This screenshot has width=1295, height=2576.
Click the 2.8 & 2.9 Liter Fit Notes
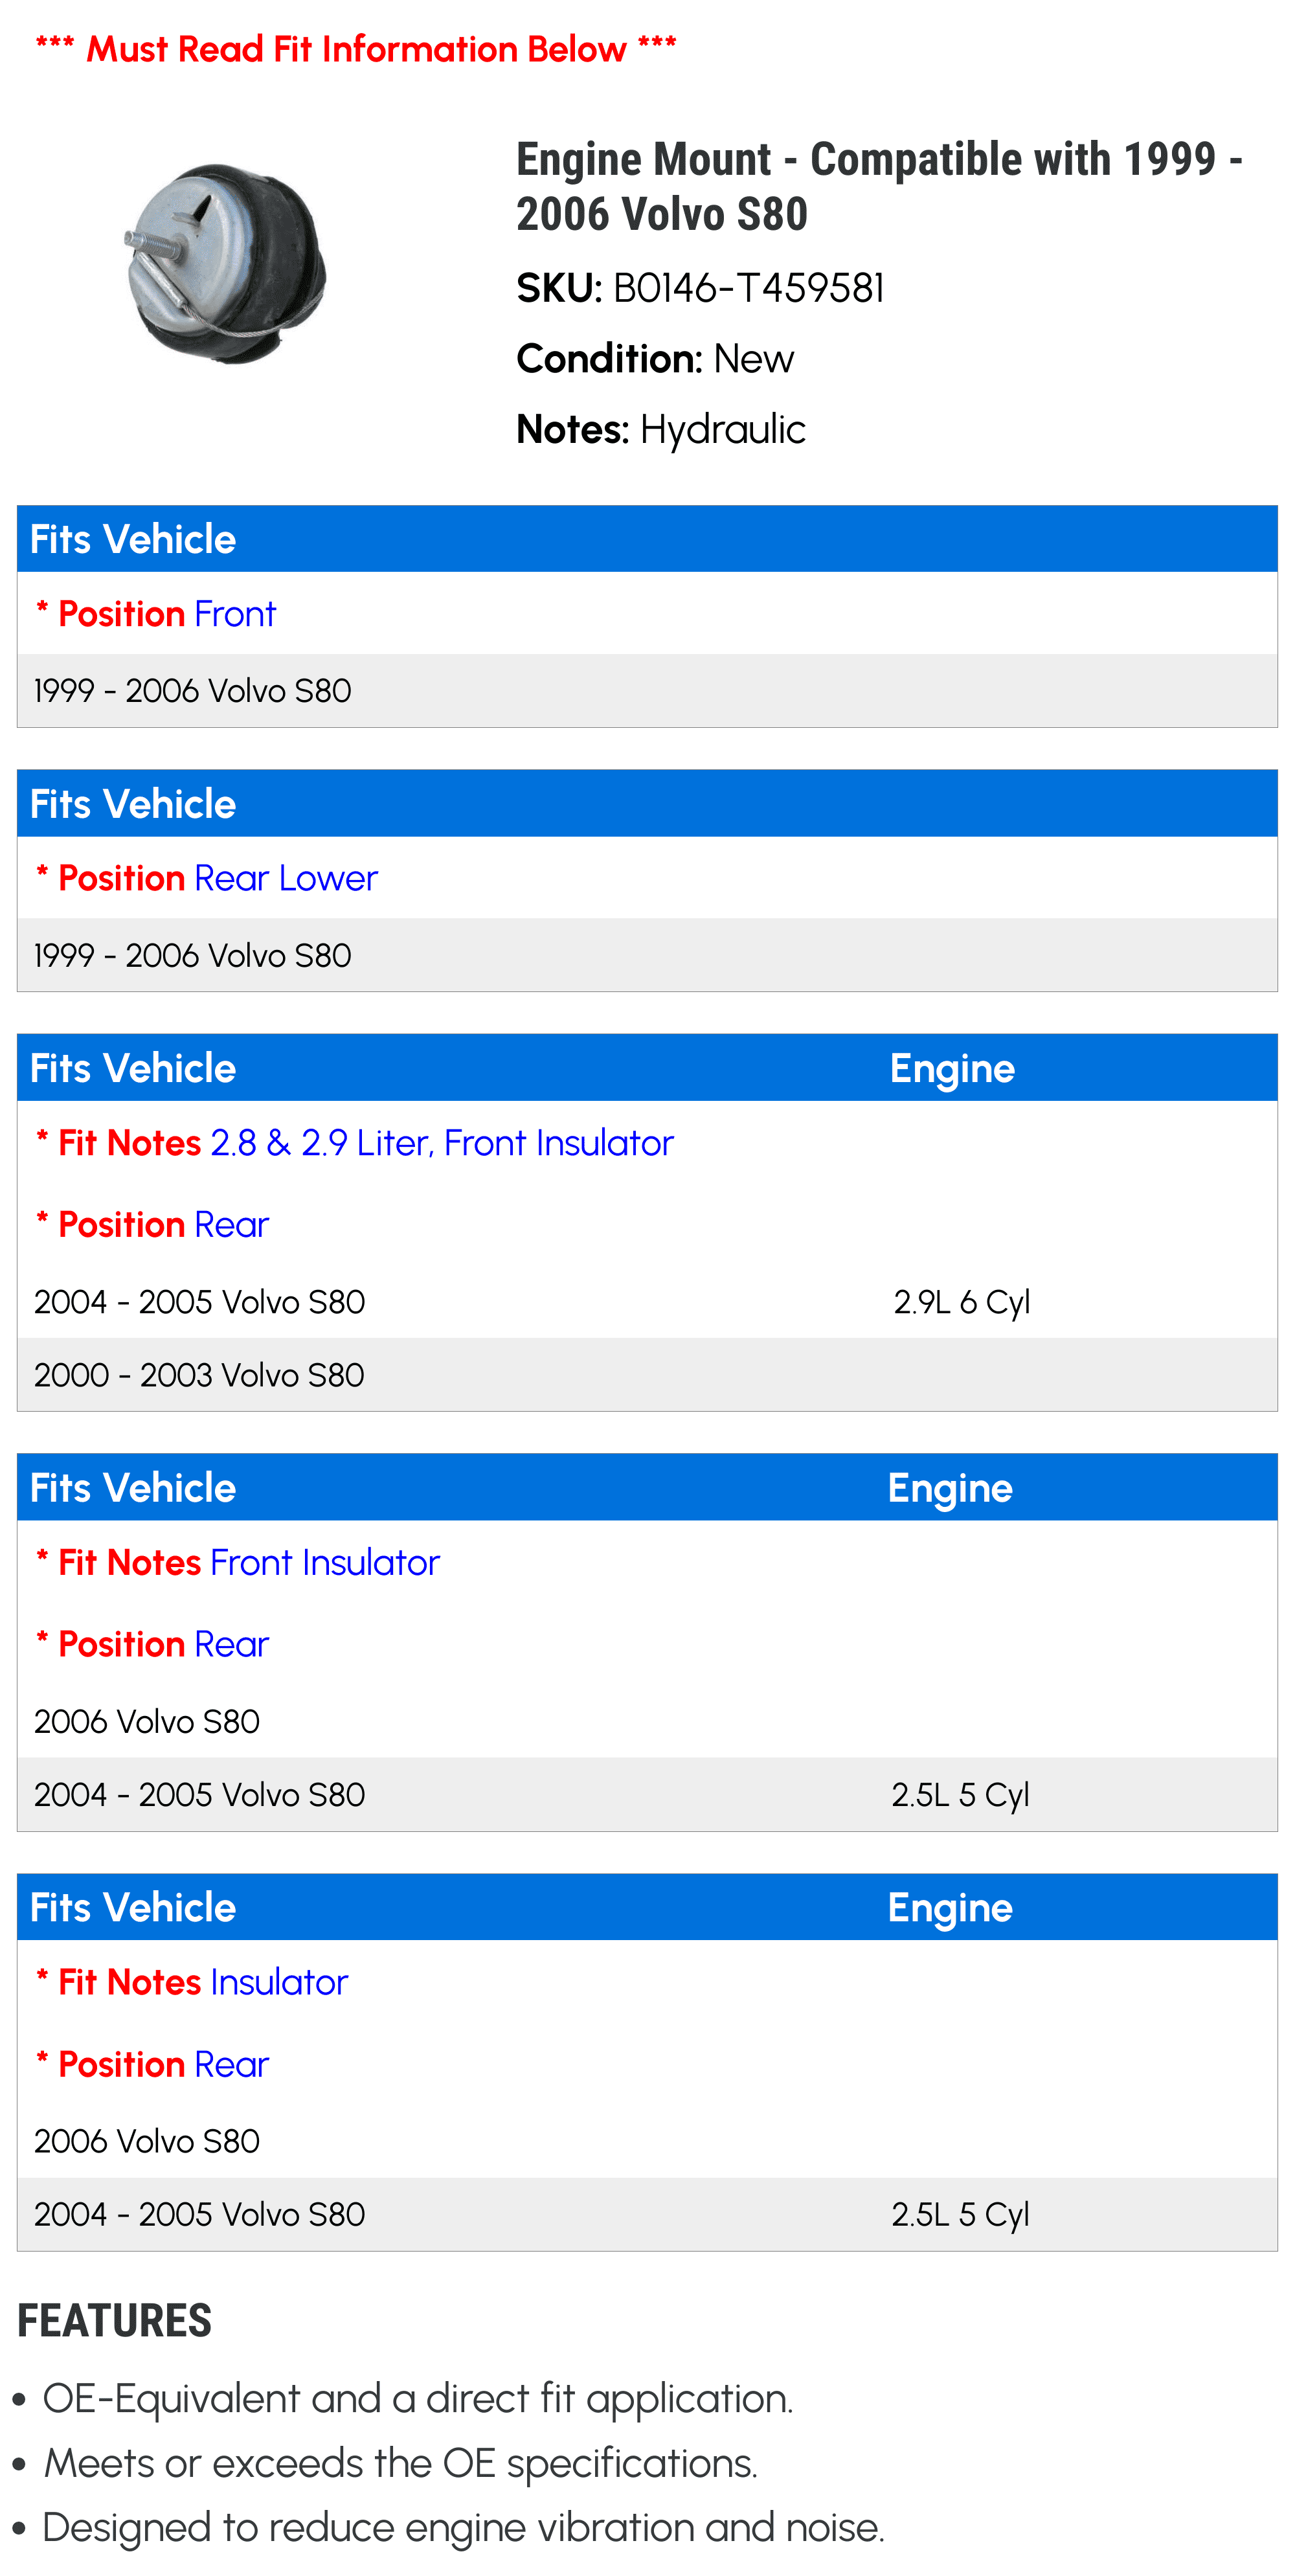point(354,1143)
